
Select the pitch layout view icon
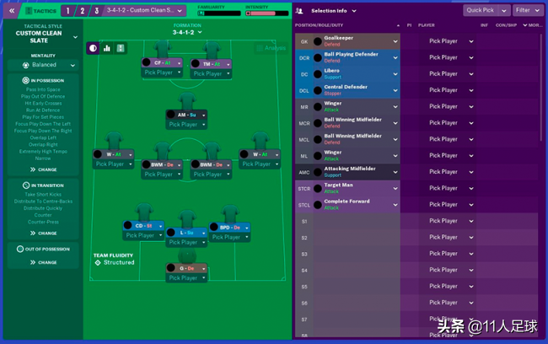tap(121, 48)
